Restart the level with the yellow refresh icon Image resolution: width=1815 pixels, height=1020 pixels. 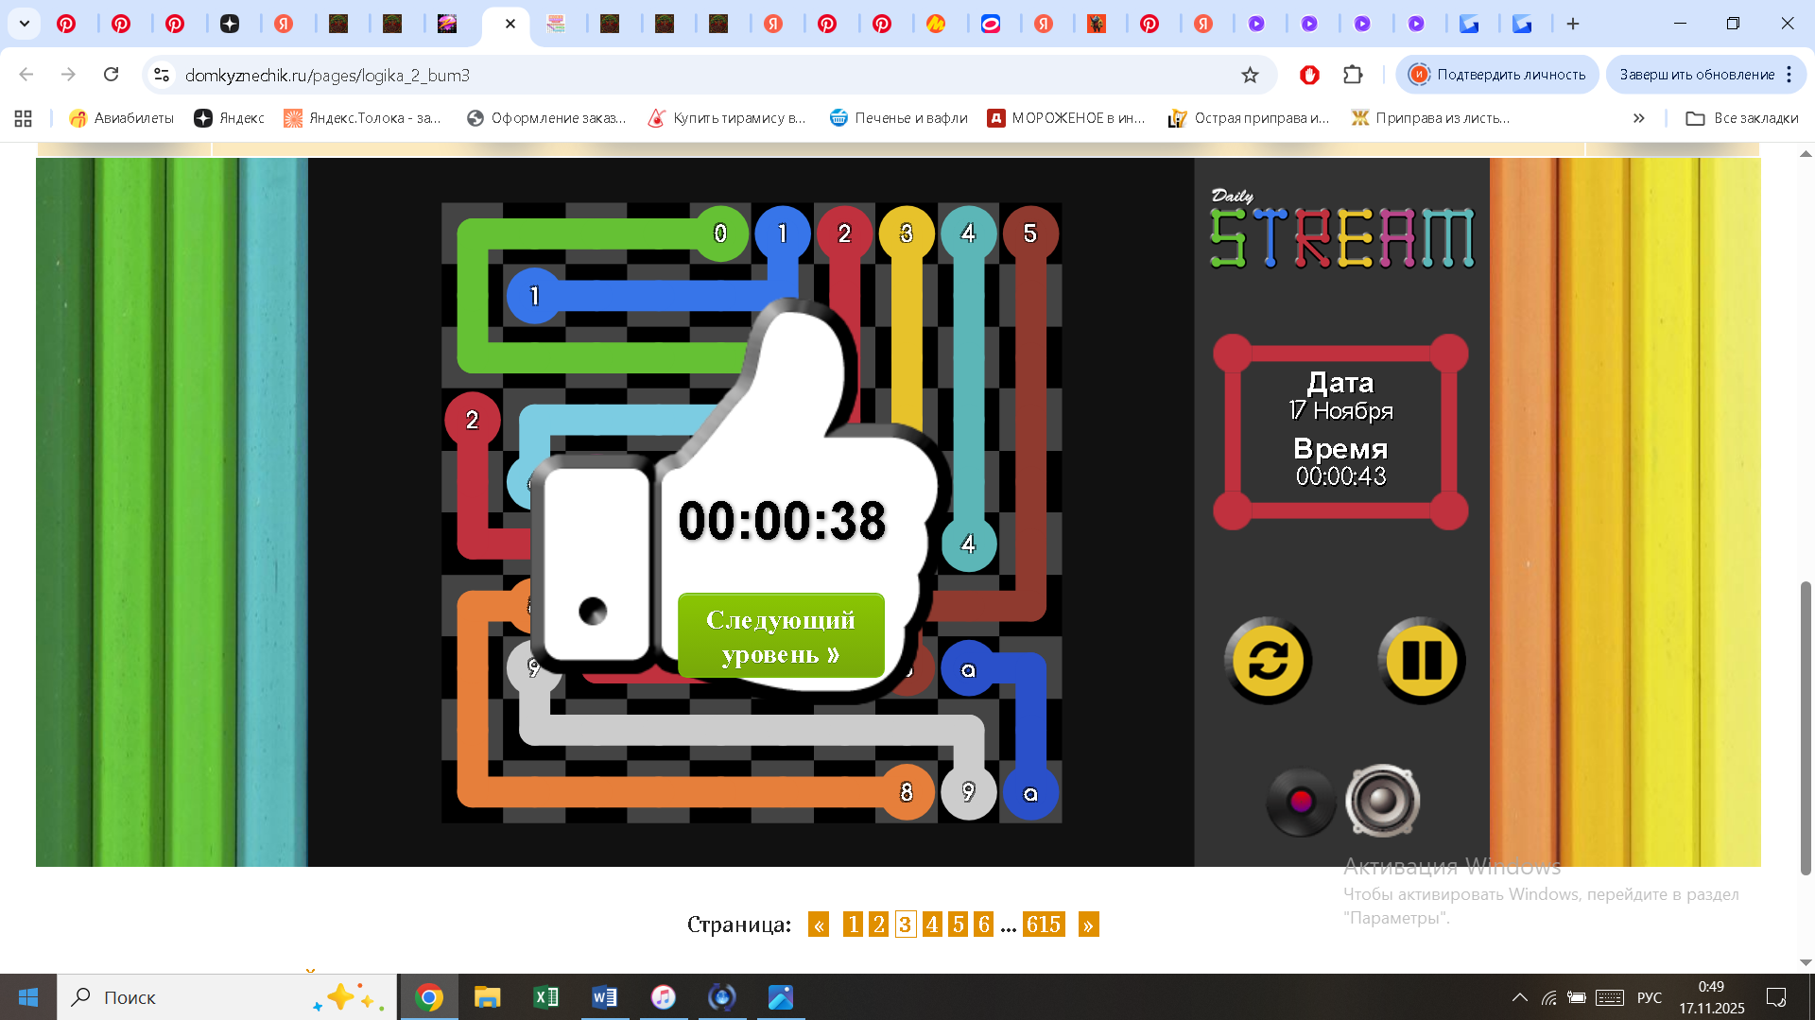click(x=1268, y=659)
